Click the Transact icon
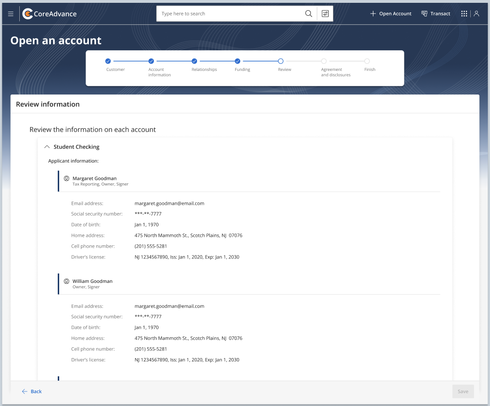Screen dimensions: 490x406 (424, 14)
